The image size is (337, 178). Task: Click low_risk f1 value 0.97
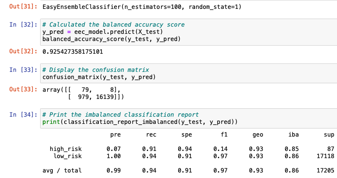pos(220,156)
